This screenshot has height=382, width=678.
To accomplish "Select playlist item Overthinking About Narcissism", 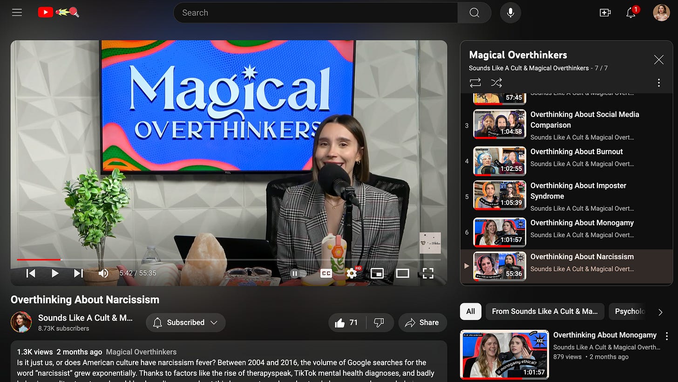I will [566, 266].
